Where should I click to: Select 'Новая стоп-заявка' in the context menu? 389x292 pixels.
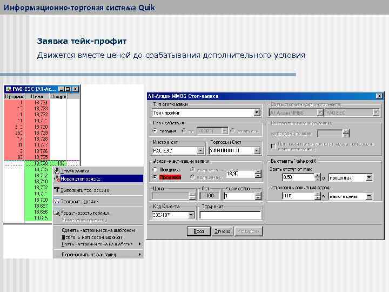click(98, 178)
